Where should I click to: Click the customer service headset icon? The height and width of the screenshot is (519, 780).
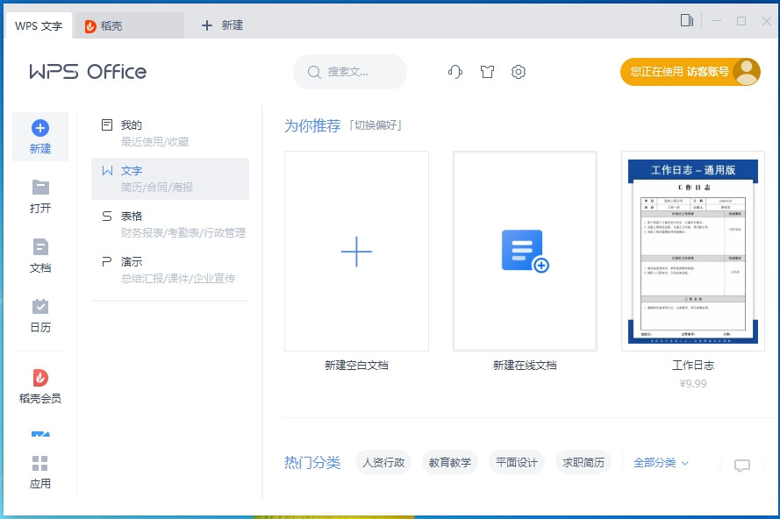pos(455,72)
